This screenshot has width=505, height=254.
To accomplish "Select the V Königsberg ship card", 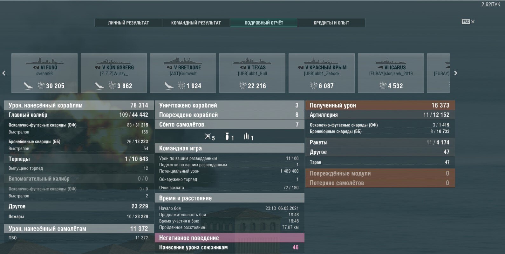I will (114, 73).
